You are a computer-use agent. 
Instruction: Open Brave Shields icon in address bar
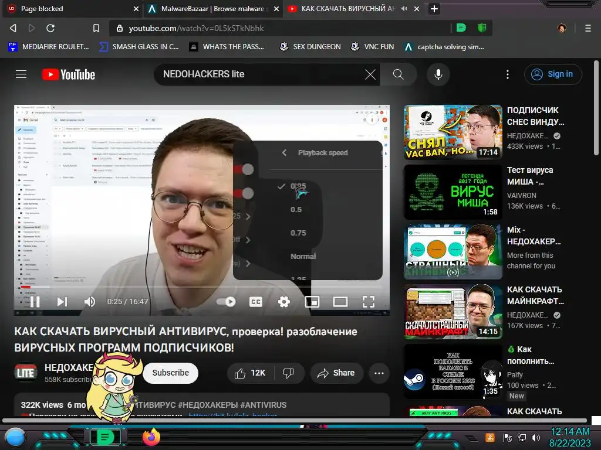482,28
